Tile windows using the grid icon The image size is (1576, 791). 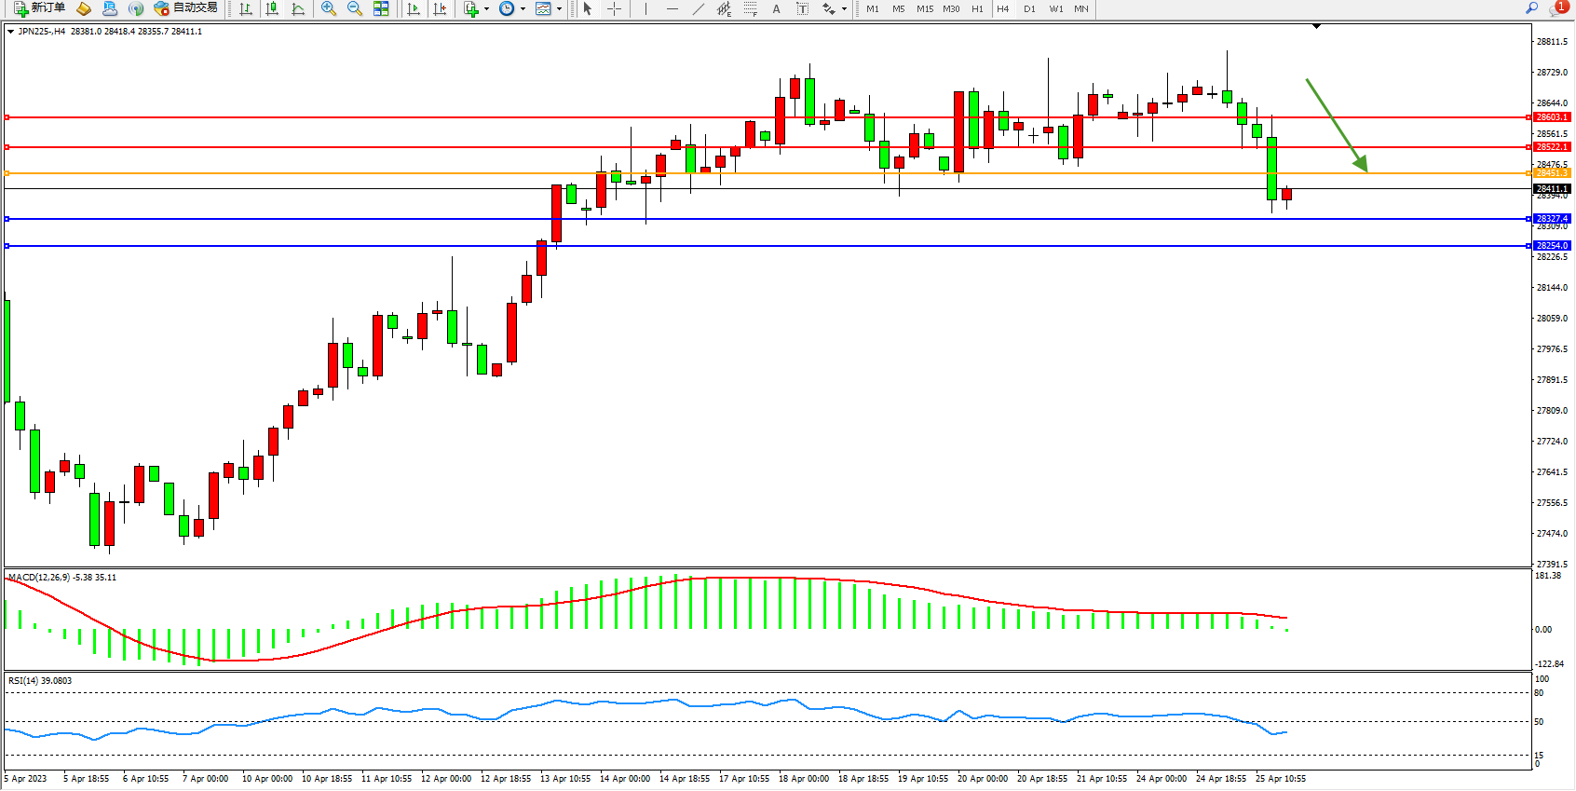[381, 8]
